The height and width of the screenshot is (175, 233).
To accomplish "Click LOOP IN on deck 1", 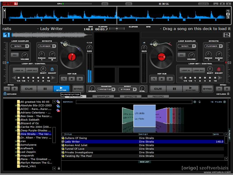I will click(x=19, y=70).
